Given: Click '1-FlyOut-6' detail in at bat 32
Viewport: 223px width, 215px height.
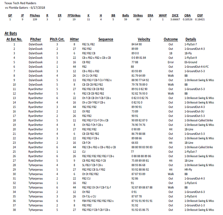Looking at the screenshot, I should pos(191,183).
